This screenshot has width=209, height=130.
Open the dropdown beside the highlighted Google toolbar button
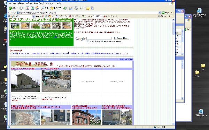(101, 16)
